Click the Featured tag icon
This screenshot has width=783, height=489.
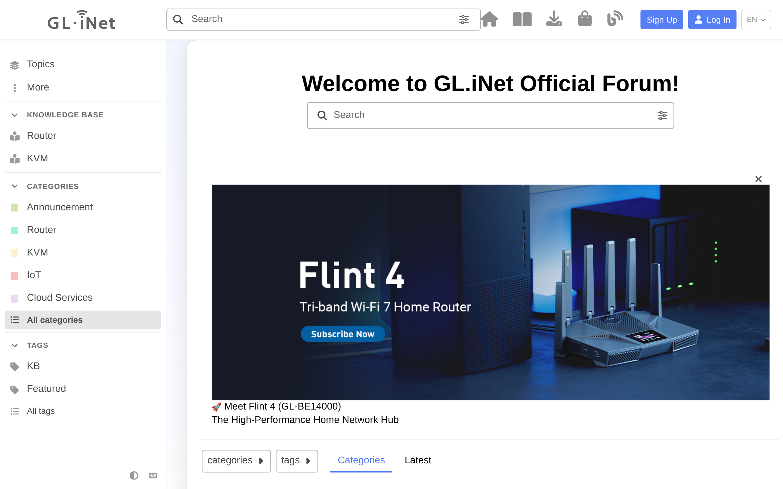tap(15, 389)
